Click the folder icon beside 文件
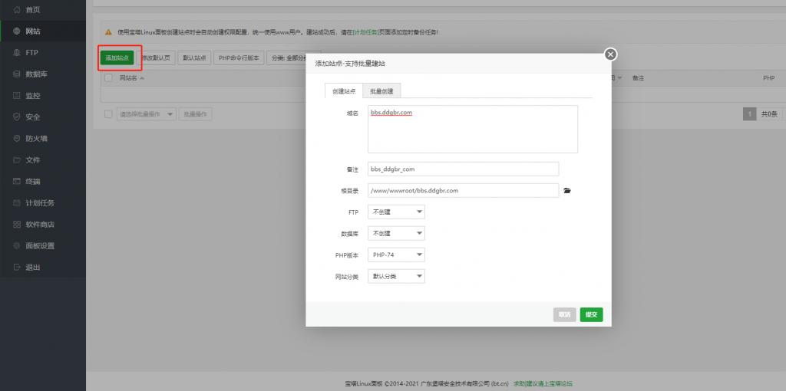 point(17,160)
